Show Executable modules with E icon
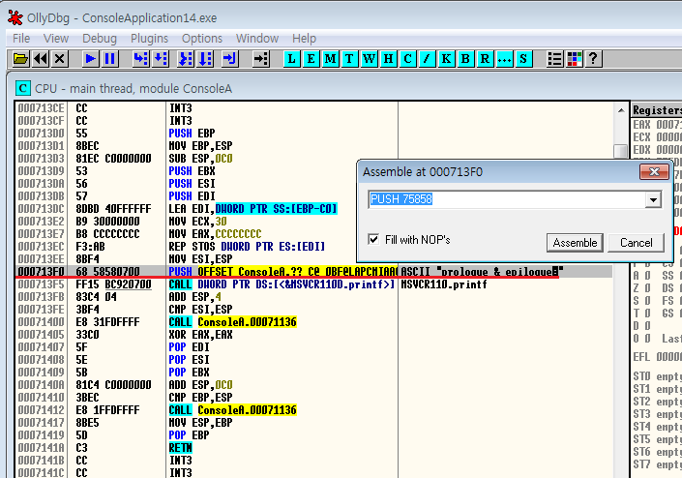This screenshot has width=682, height=478. [311, 59]
